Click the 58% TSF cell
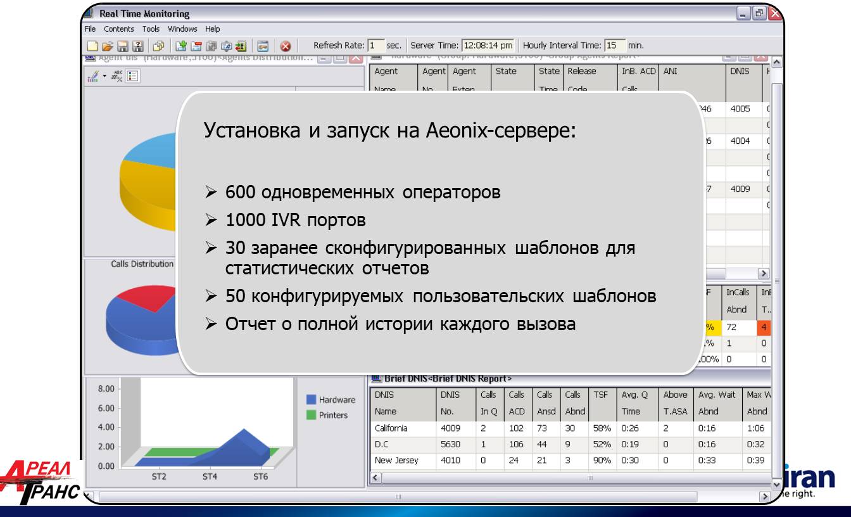The height and width of the screenshot is (517, 851). click(x=602, y=428)
